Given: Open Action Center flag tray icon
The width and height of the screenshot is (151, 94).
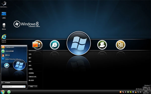Looking at the screenshot, I should [123, 92].
